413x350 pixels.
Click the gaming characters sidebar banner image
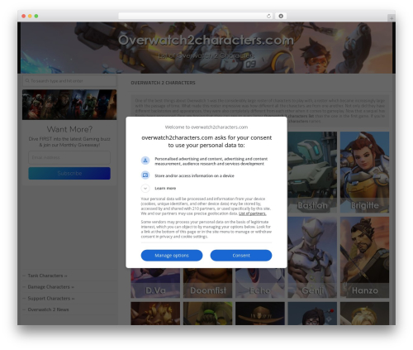(x=69, y=104)
